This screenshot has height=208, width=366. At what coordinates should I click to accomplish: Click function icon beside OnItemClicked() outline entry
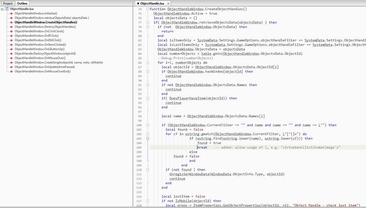11,45
